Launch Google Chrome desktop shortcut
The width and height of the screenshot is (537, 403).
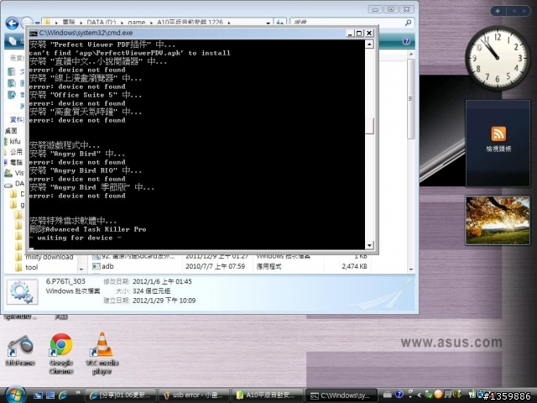point(61,353)
